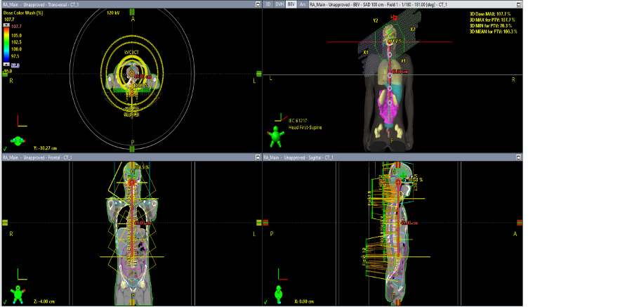Click the top plane handle in Transversal view
Viewport: 620px width, 307px height.
coord(132,11)
